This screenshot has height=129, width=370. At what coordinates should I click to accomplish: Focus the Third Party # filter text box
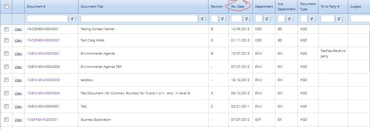tap(328, 19)
